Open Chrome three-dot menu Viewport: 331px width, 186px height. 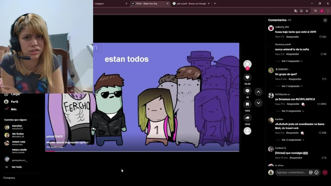click(328, 11)
